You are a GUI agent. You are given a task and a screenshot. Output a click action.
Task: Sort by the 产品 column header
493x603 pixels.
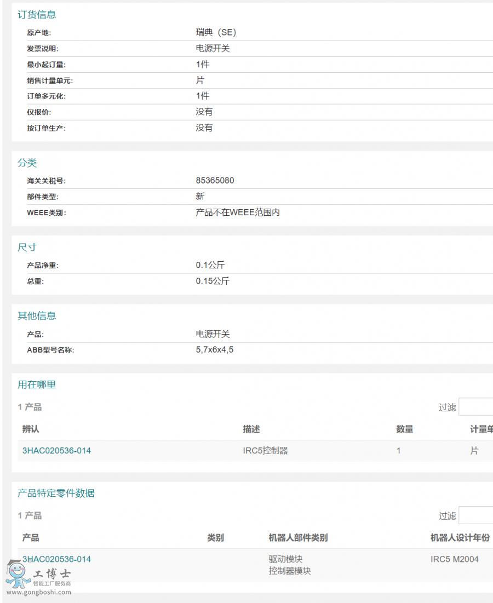tap(29, 538)
